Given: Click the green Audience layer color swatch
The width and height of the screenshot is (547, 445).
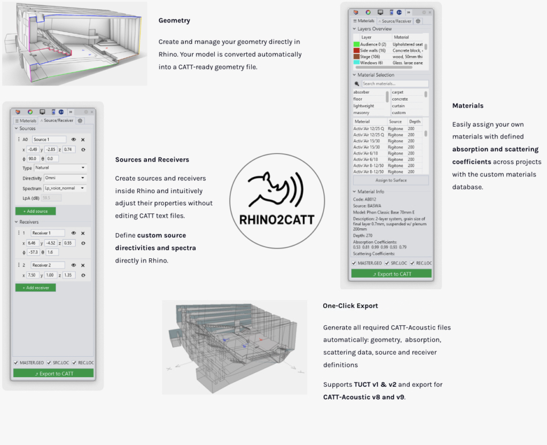Looking at the screenshot, I should pyautogui.click(x=356, y=44).
